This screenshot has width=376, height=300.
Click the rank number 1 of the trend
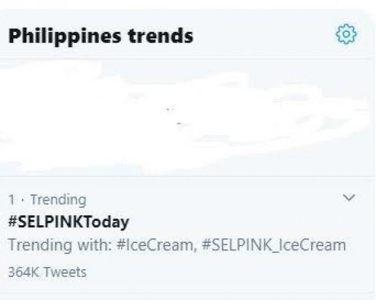click(x=11, y=200)
